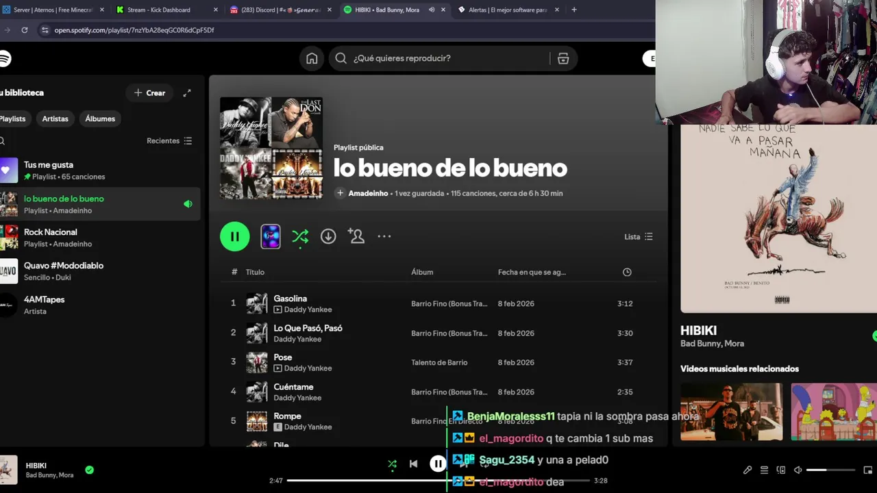Open Crear menu in library
Viewport: 877px width, 493px height.
(x=149, y=93)
